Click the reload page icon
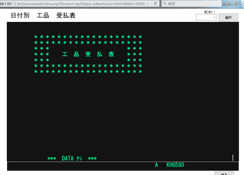The image size is (244, 175). click(155, 4)
